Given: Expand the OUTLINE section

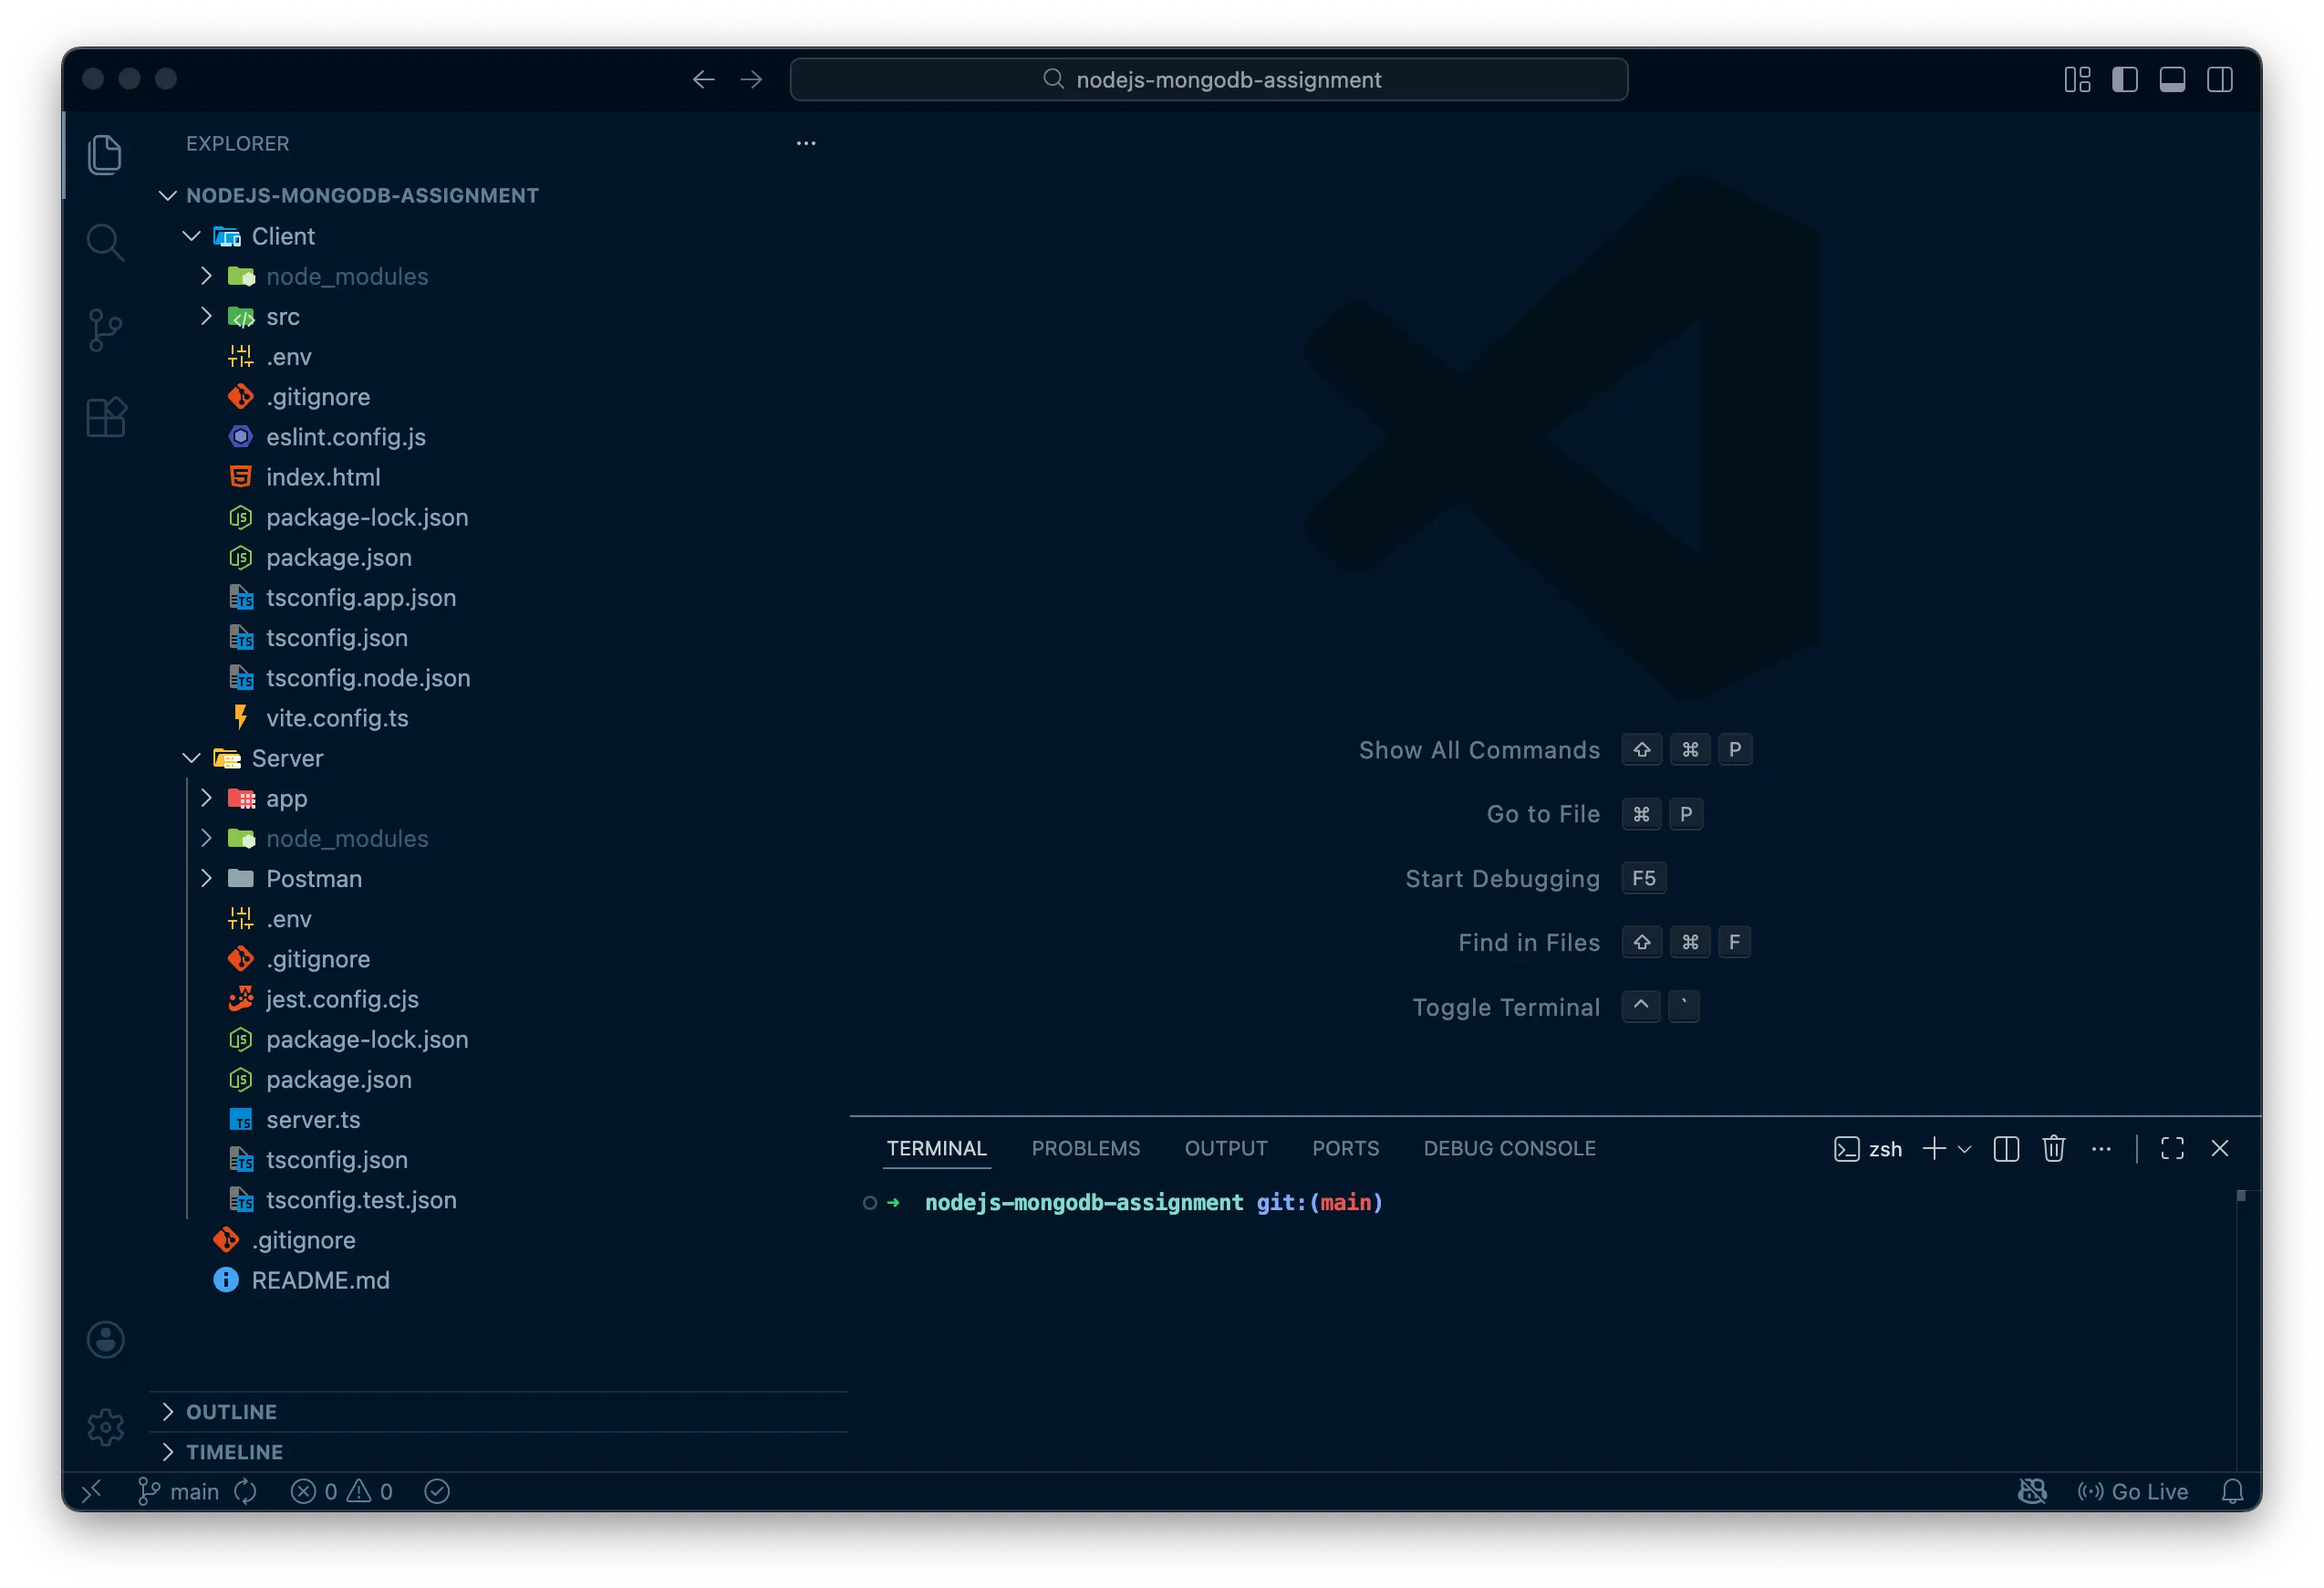Looking at the screenshot, I should coord(168,1411).
